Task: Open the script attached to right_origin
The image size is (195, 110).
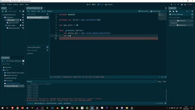Action: (x=21, y=25)
